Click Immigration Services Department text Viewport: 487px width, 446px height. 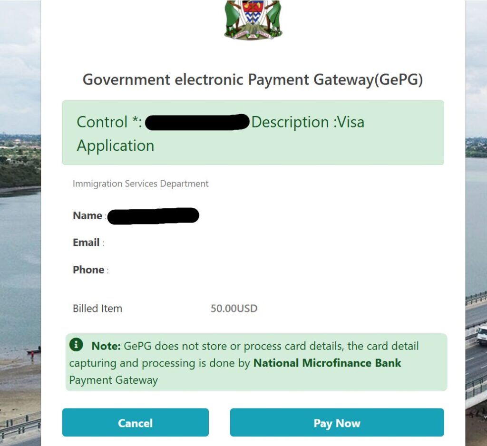[x=140, y=184]
